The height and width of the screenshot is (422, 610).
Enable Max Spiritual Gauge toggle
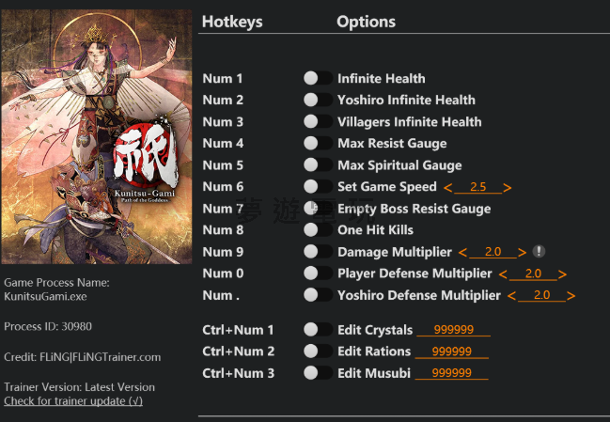tap(318, 165)
